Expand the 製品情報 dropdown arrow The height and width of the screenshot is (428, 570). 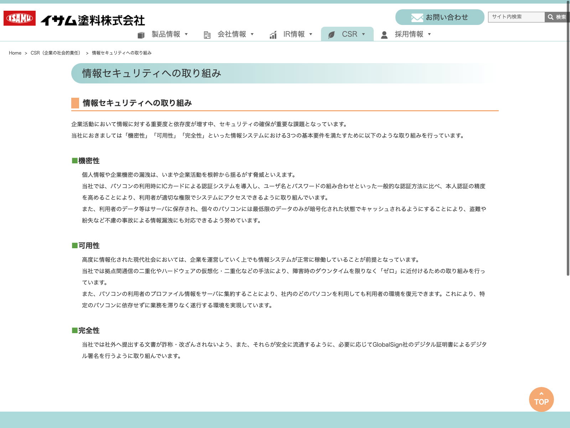pos(186,35)
